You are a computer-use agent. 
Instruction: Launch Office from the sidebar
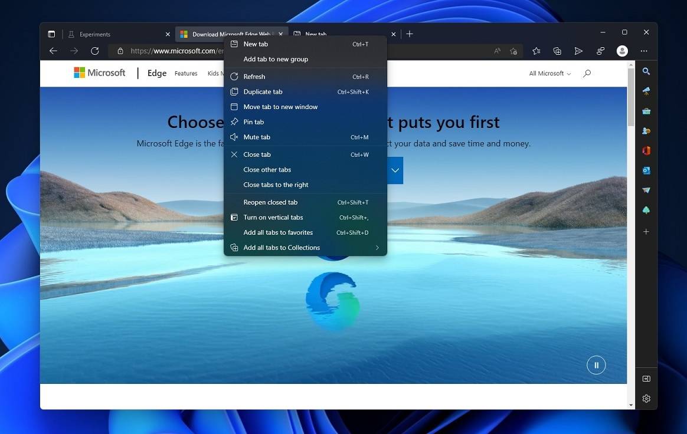646,150
